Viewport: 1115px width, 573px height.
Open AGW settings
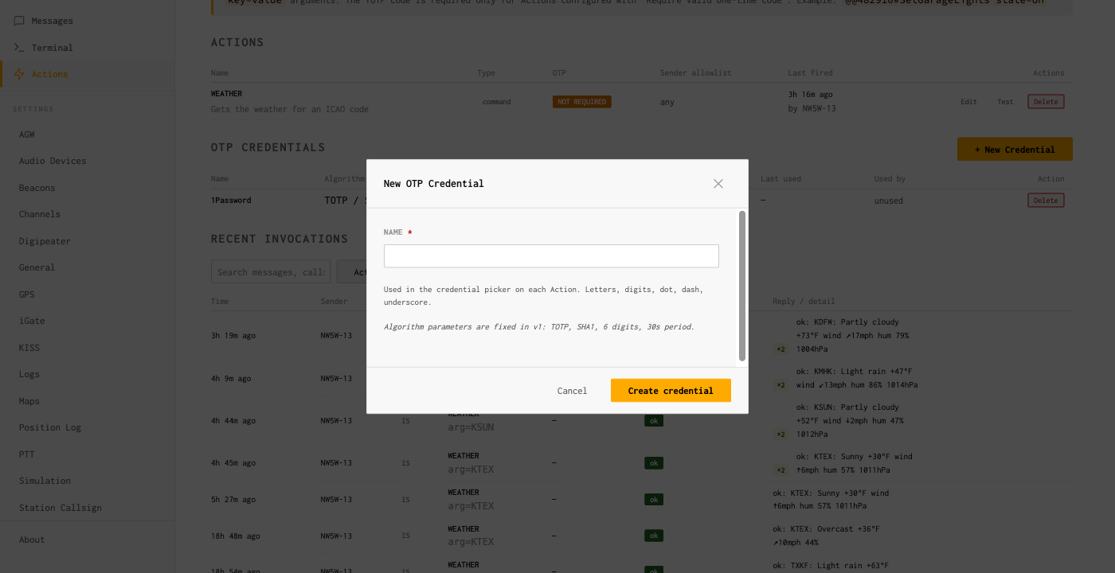[27, 134]
